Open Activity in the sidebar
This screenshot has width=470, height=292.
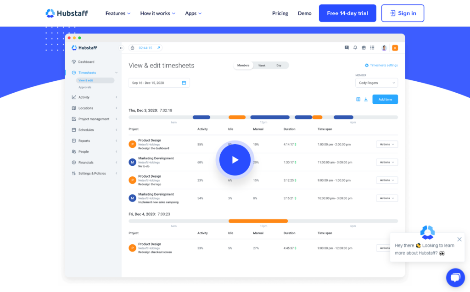84,97
